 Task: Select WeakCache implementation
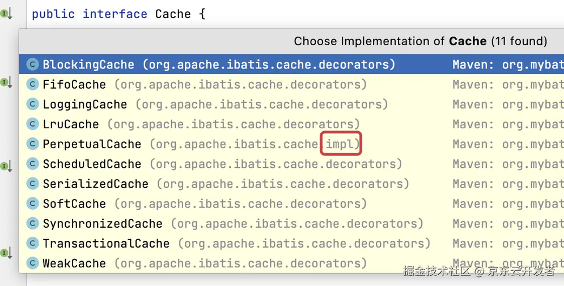point(291,263)
